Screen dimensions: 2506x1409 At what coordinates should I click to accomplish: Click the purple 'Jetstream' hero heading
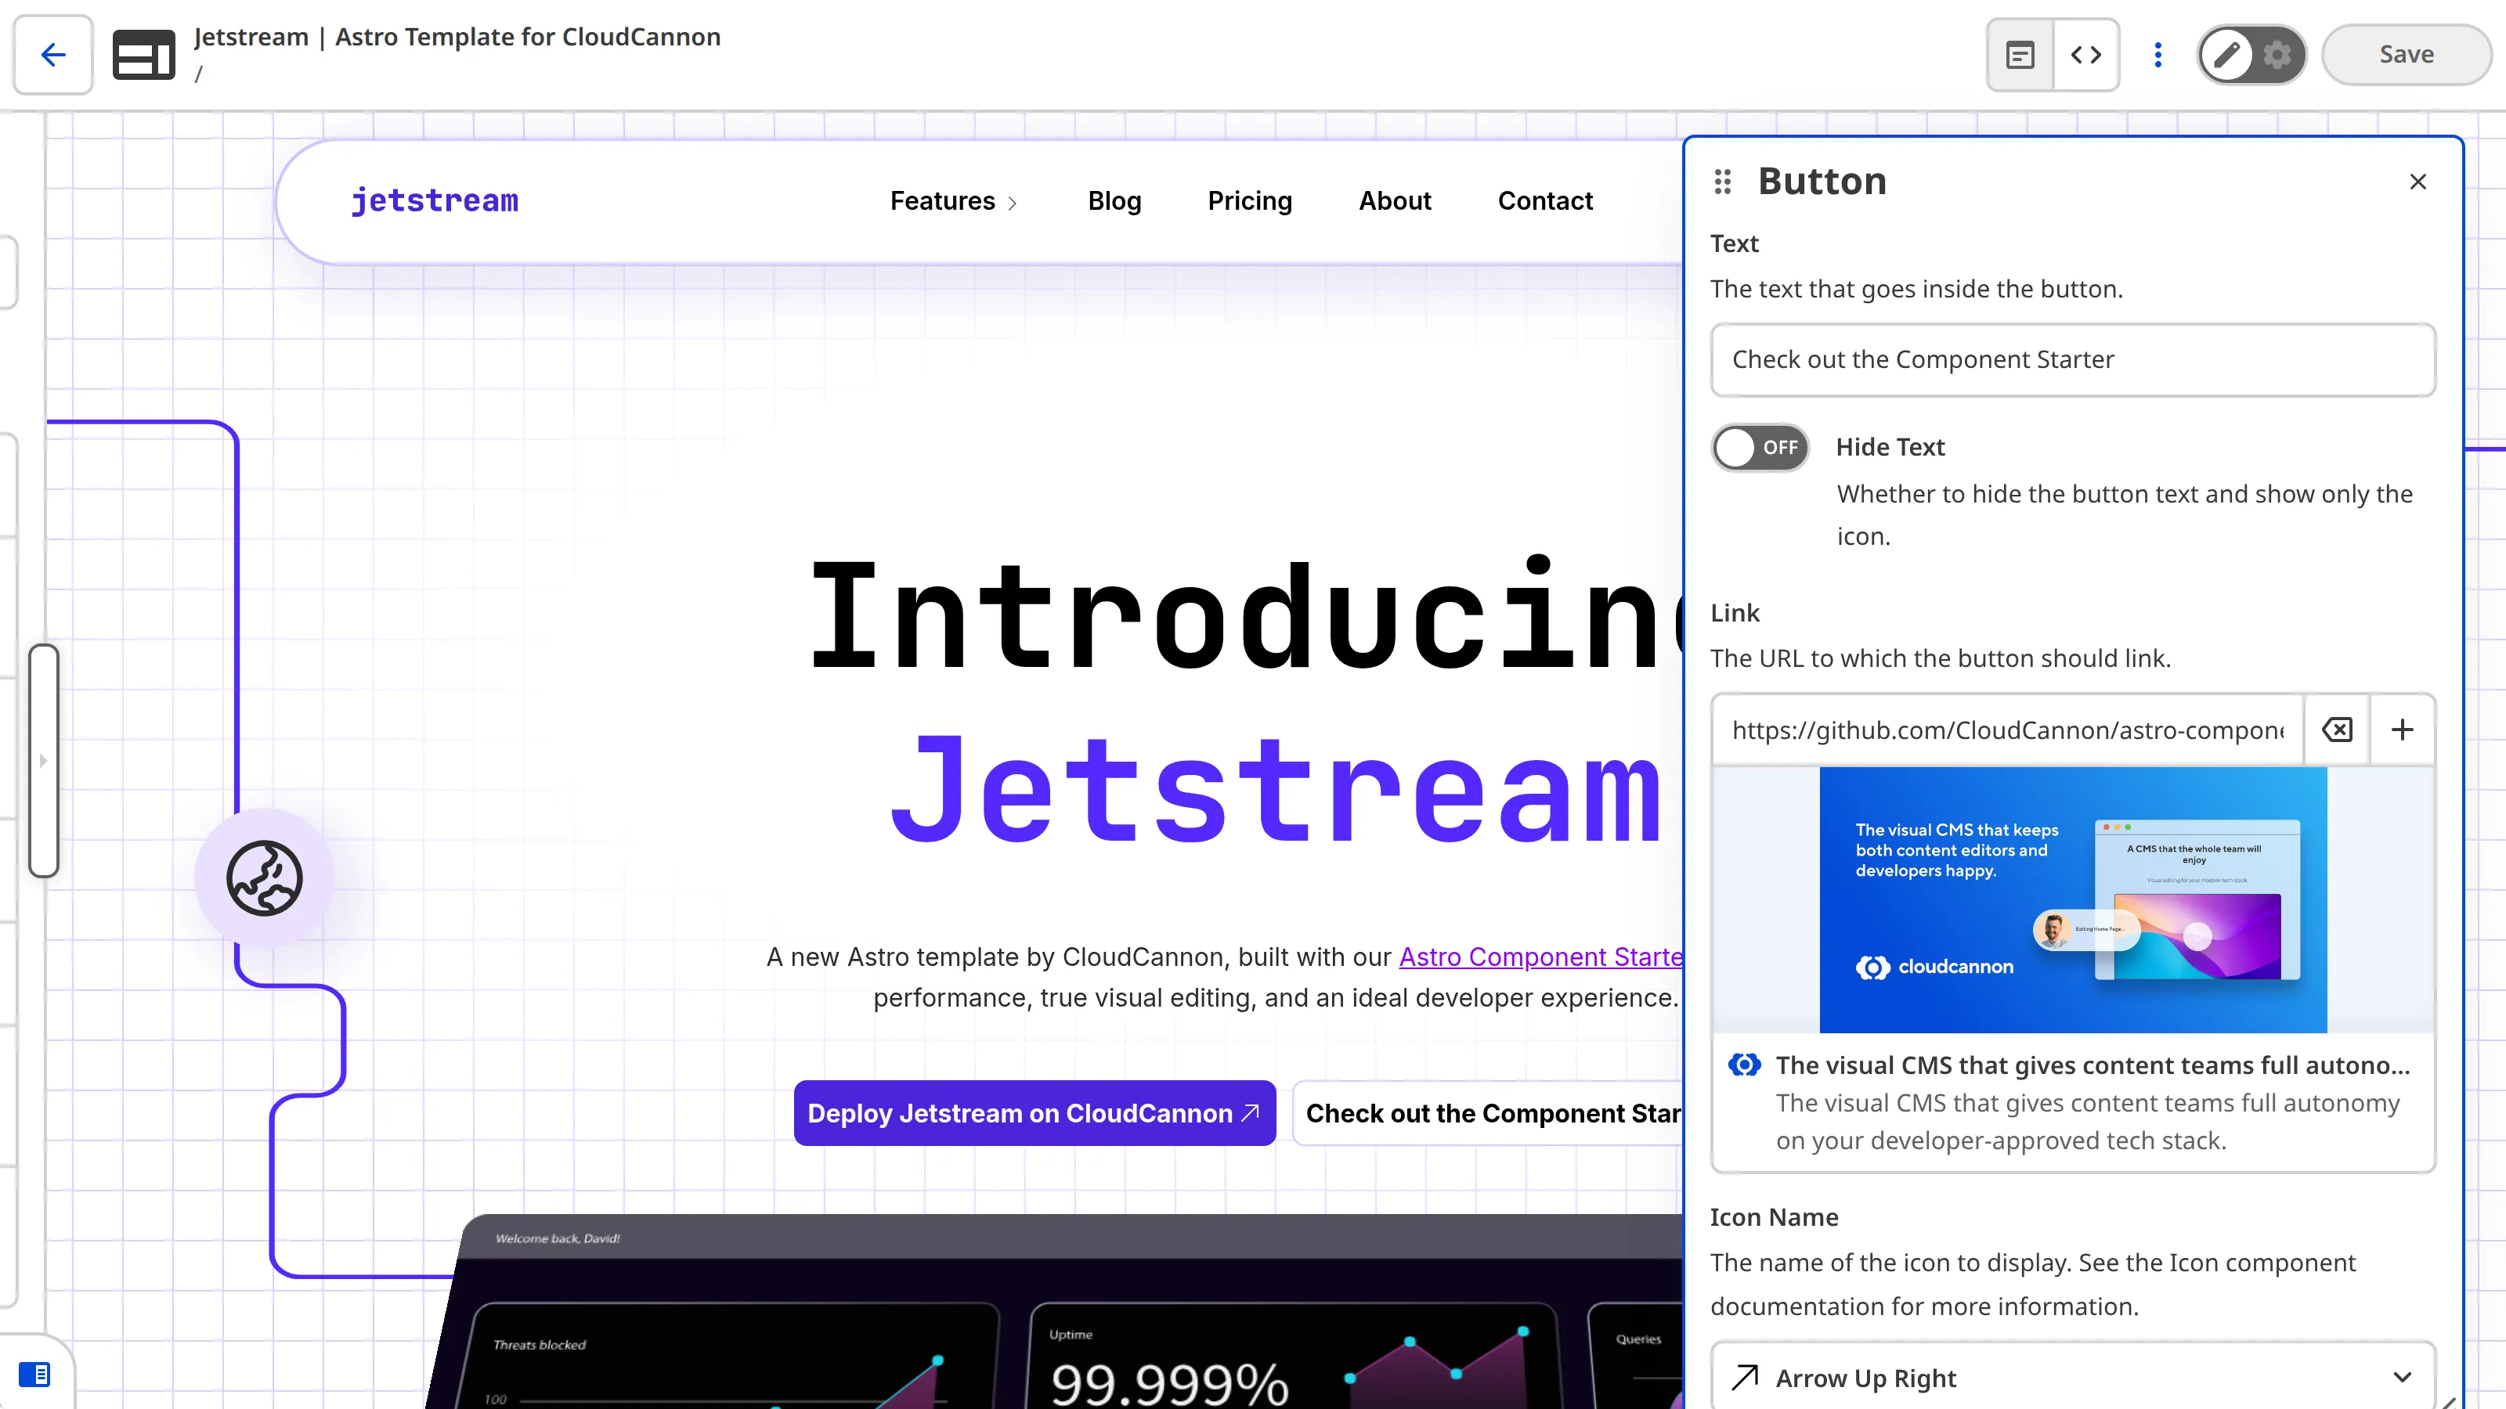coord(1276,788)
